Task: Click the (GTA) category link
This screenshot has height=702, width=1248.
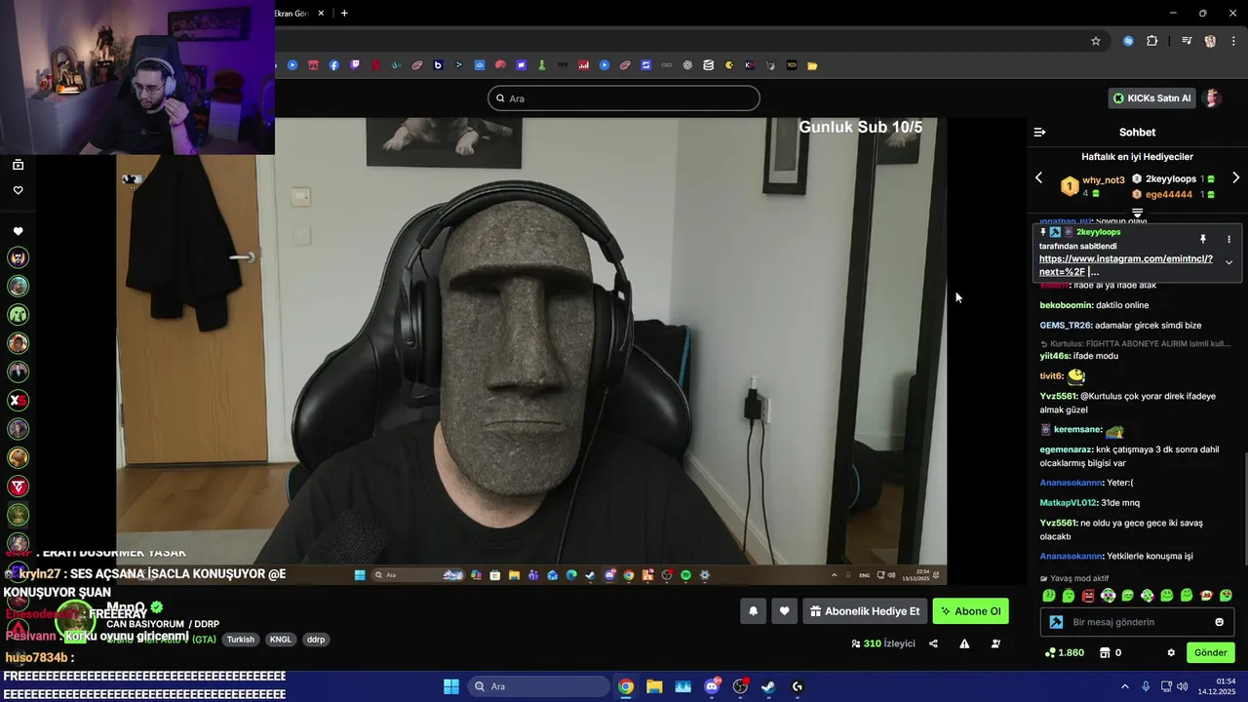Action: (204, 640)
